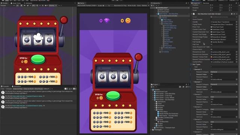This screenshot has width=240, height=135.
Task: Toggle error message filter in Console
Action: [x=74, y=89]
